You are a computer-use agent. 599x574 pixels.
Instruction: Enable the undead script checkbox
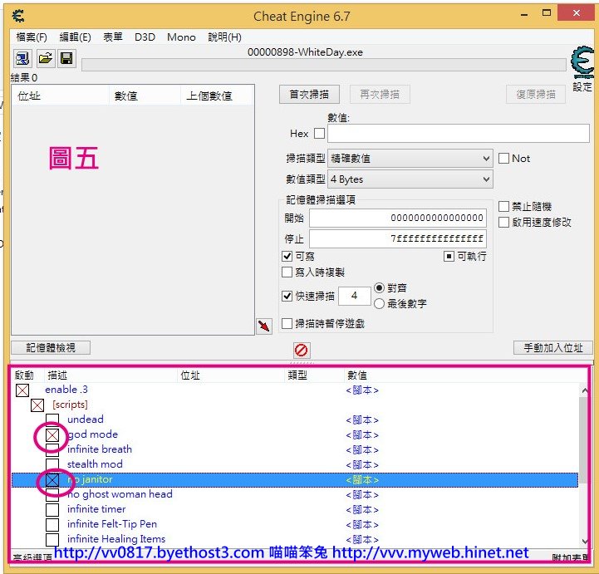(52, 419)
